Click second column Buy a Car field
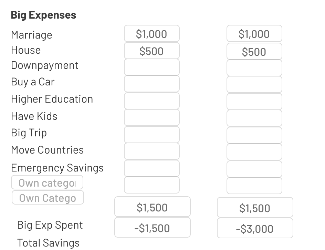Image resolution: width=325 pixels, height=250 pixels. point(254,85)
